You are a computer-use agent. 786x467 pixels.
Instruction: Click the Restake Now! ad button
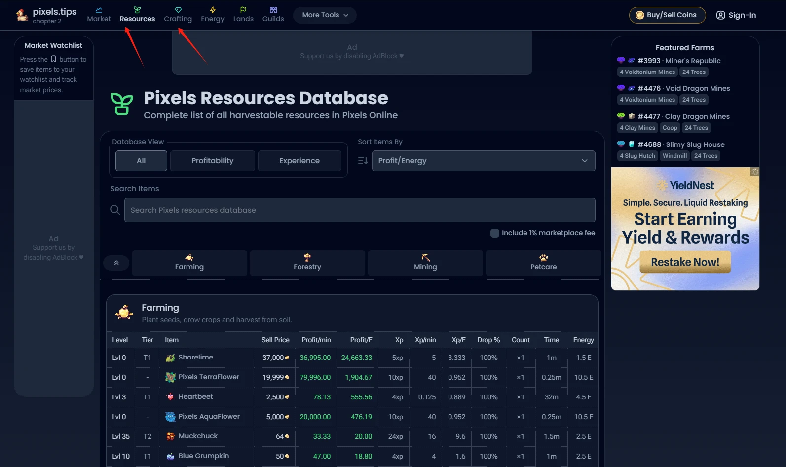click(685, 262)
